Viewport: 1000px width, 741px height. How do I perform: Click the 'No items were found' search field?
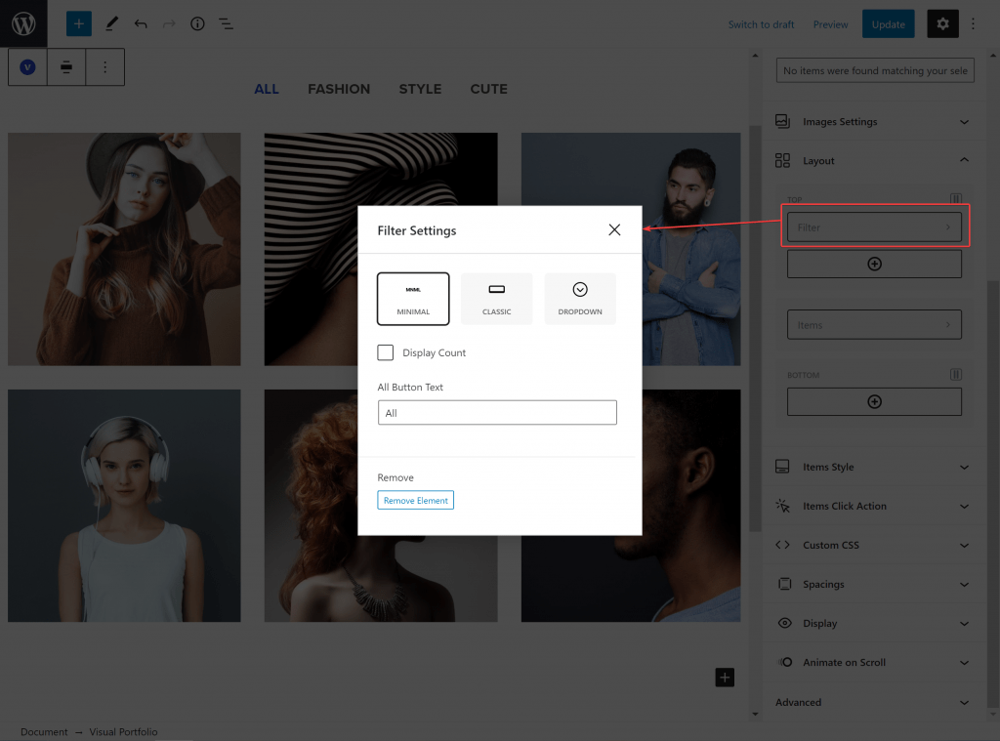coord(874,70)
